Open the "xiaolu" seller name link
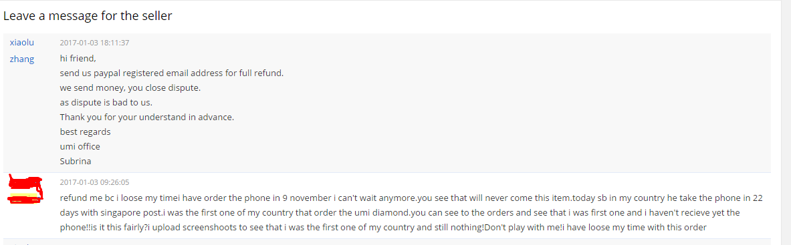Viewport: 791px width, 245px height. pyautogui.click(x=21, y=42)
